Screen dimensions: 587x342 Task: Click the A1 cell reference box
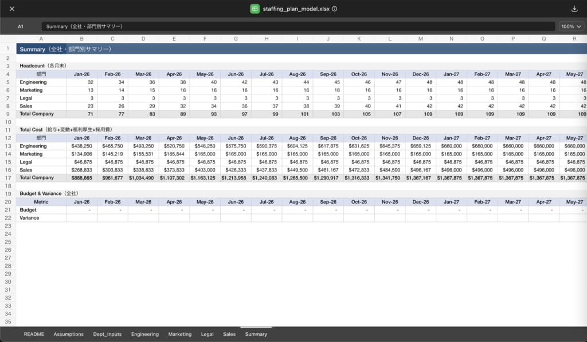(21, 26)
